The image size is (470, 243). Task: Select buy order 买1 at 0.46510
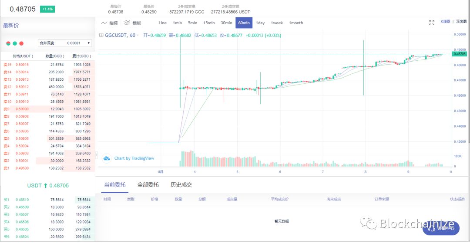coord(48,200)
